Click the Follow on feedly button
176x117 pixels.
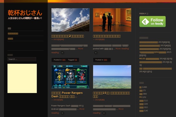153,21
